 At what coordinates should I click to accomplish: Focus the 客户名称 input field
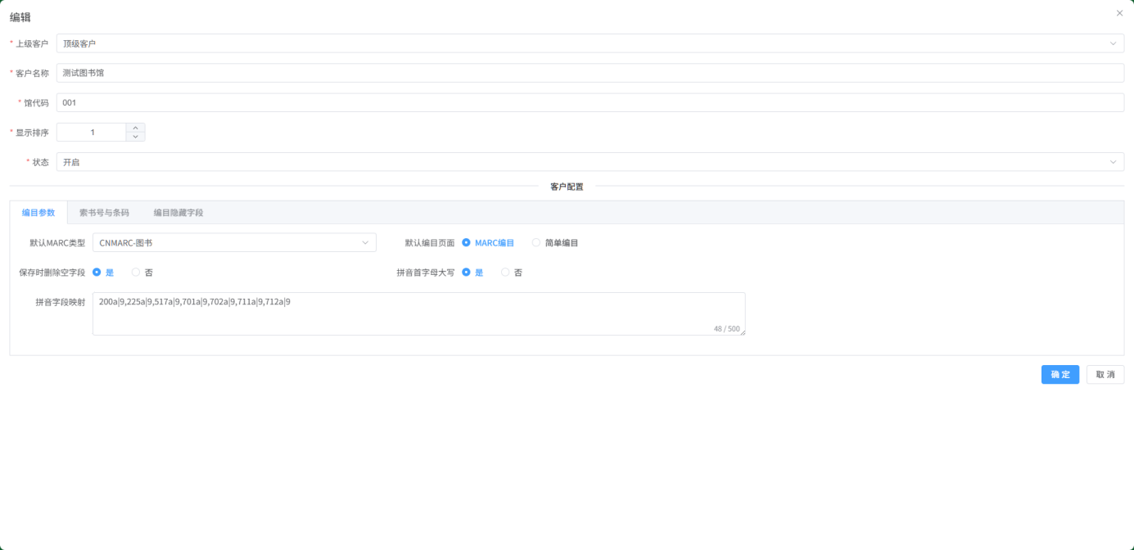(x=590, y=73)
